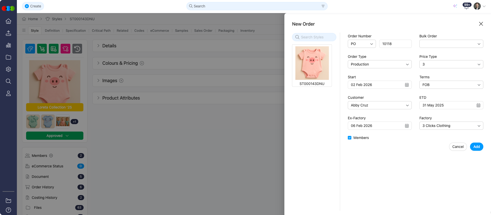Add a member via Members plus icon
Screen dimensions: 491x215
[x=51, y=156]
